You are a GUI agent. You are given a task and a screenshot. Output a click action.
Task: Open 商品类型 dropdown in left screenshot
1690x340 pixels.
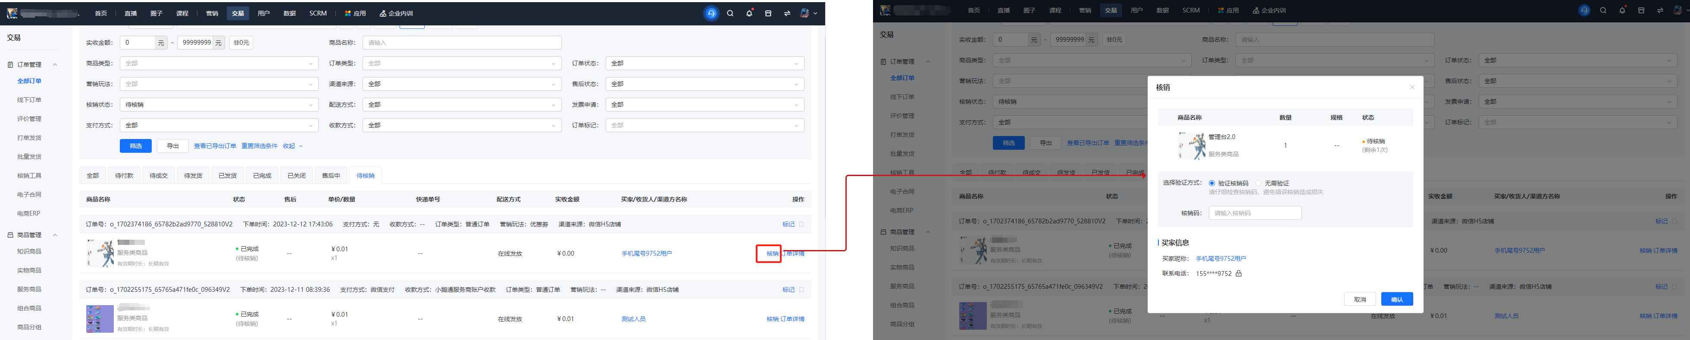(x=219, y=64)
